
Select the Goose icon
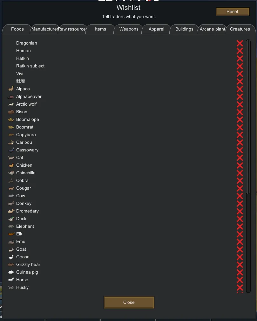(11, 257)
